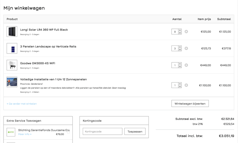The width and height of the screenshot is (238, 143).
Task: Remove 3 Panelen Landscape item from cart
Action: [x=186, y=48]
